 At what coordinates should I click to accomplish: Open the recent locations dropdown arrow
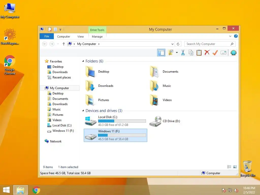58,44
